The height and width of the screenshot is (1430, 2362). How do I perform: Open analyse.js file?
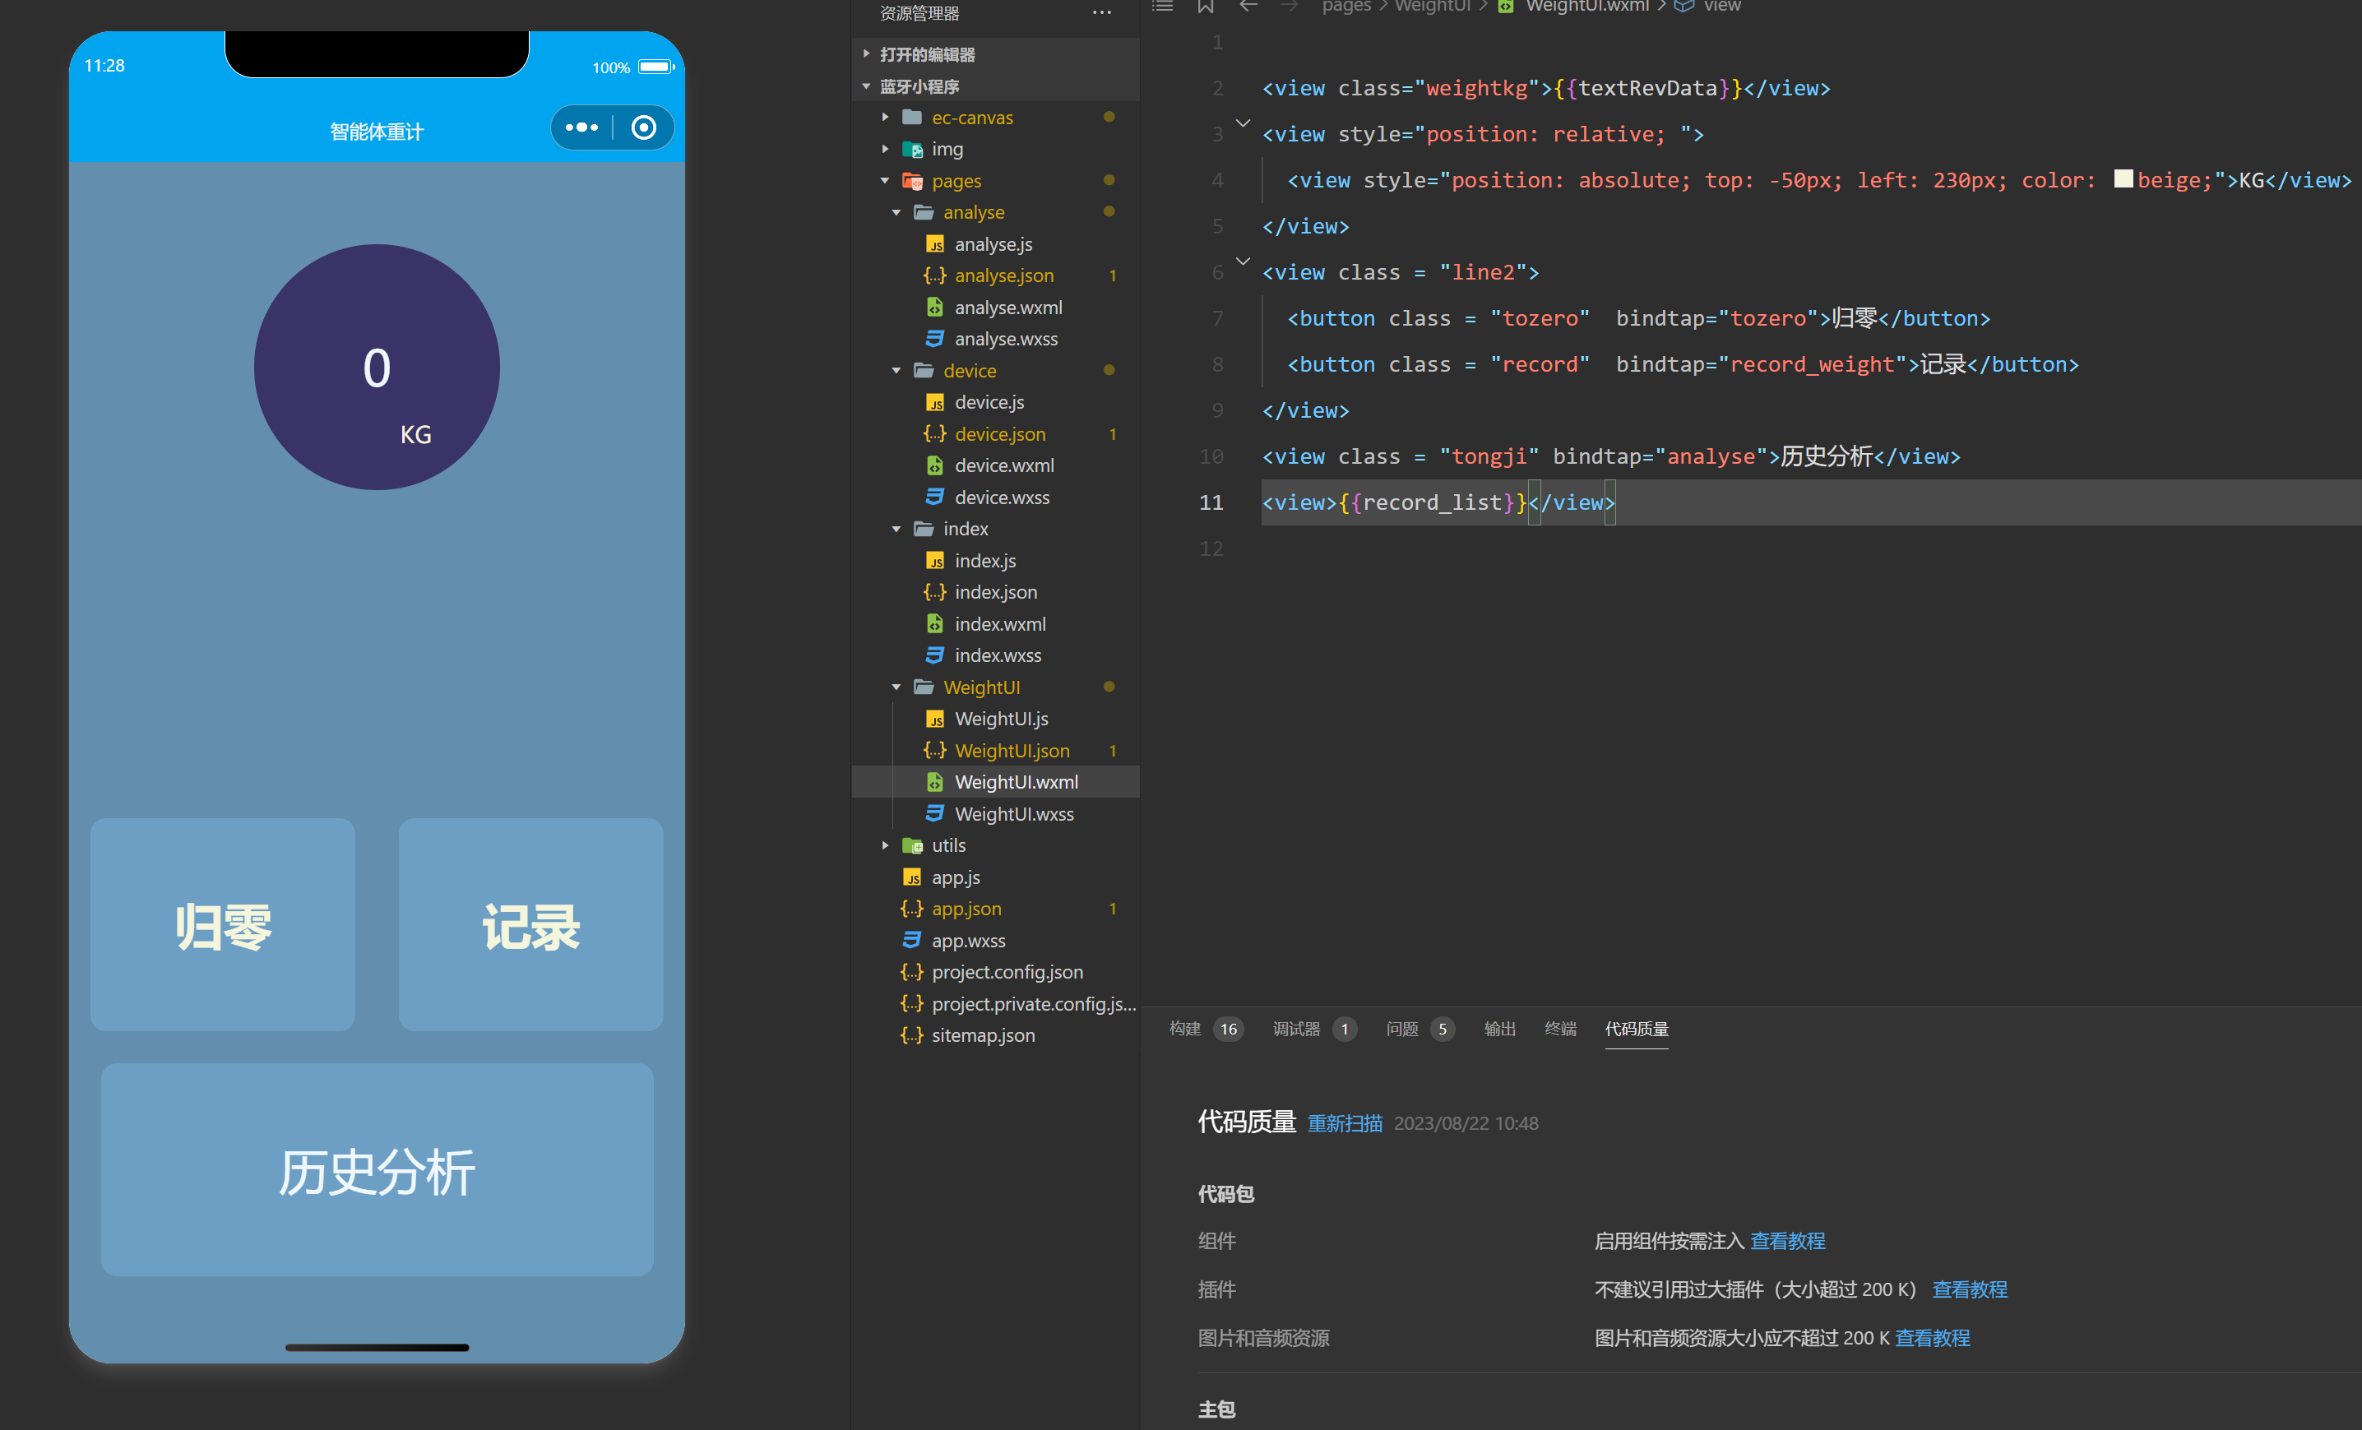tap(993, 243)
